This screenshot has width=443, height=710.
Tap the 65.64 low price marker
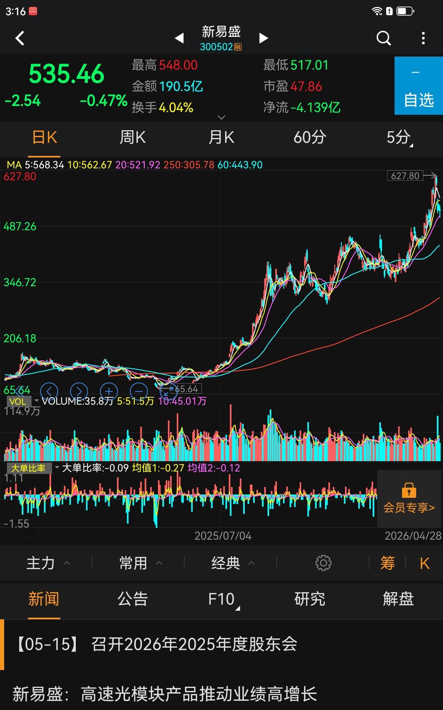pyautogui.click(x=186, y=389)
